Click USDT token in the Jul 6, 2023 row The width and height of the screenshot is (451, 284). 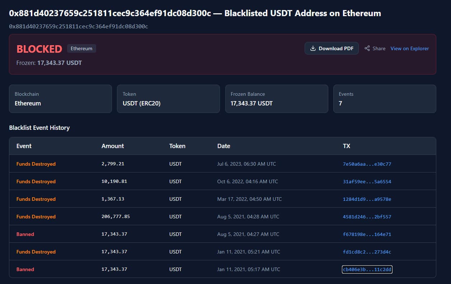(x=175, y=164)
